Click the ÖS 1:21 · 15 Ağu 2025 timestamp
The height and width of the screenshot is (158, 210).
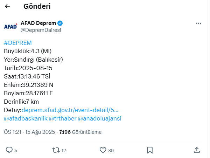click(x=29, y=132)
